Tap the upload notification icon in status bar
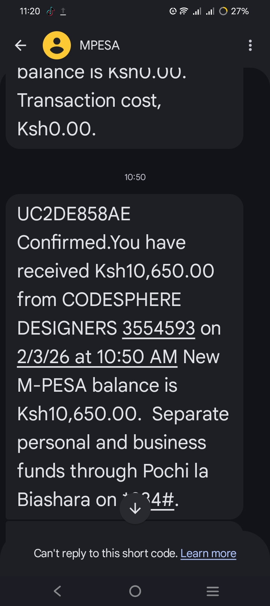270x606 pixels. [63, 11]
